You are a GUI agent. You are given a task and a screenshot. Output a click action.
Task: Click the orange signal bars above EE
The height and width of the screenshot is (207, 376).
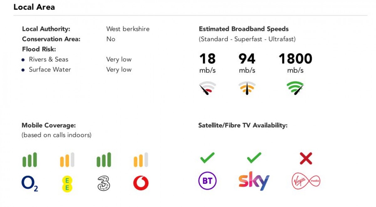click(67, 160)
